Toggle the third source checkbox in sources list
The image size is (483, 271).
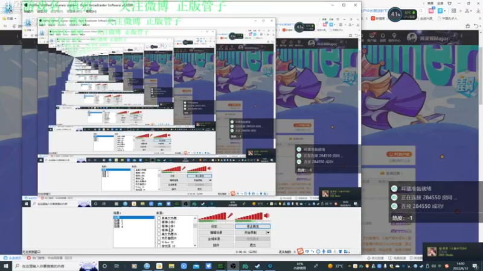(159, 226)
